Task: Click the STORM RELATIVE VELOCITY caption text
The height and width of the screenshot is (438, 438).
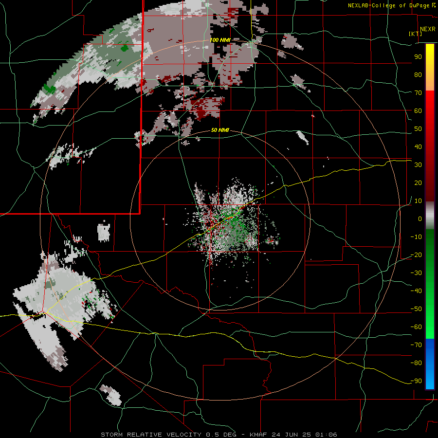Action: (x=150, y=435)
